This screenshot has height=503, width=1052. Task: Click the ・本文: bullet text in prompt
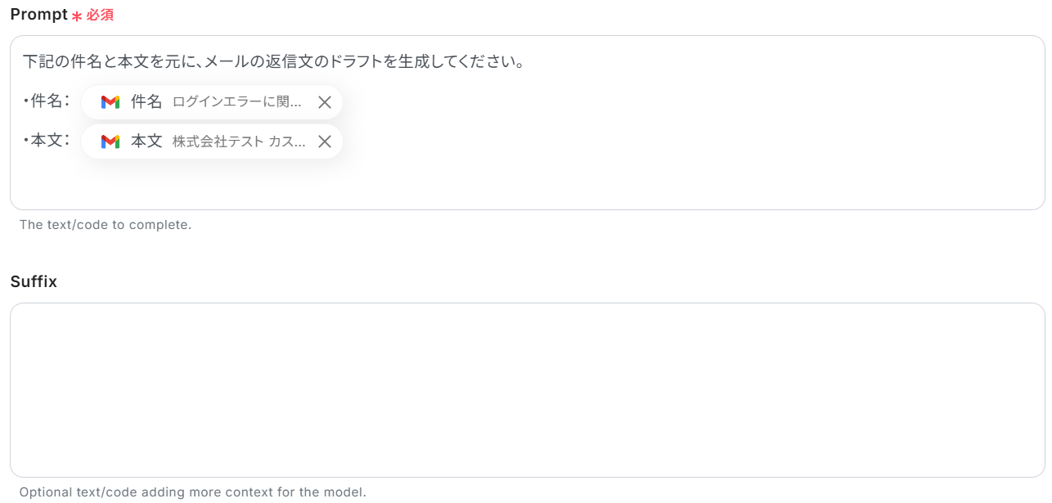tap(47, 141)
